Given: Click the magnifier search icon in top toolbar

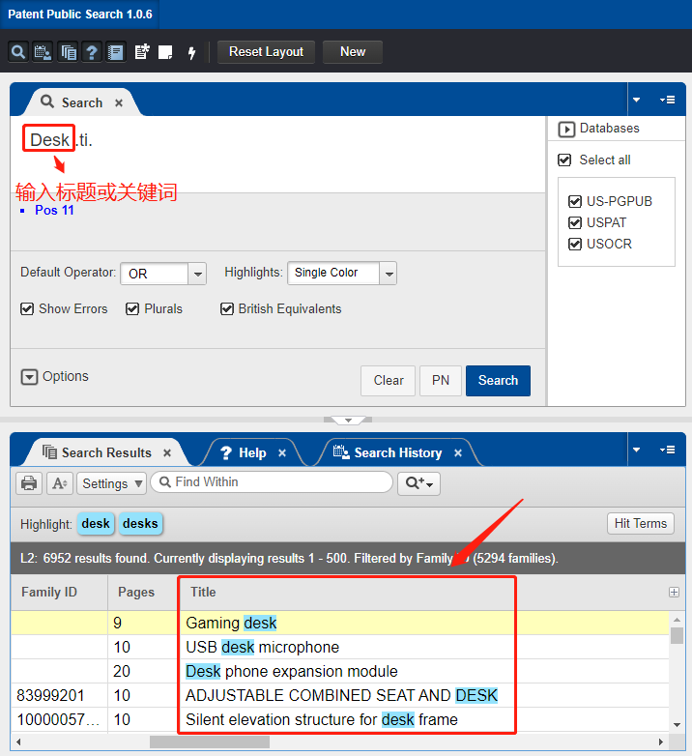Looking at the screenshot, I should pyautogui.click(x=17, y=52).
